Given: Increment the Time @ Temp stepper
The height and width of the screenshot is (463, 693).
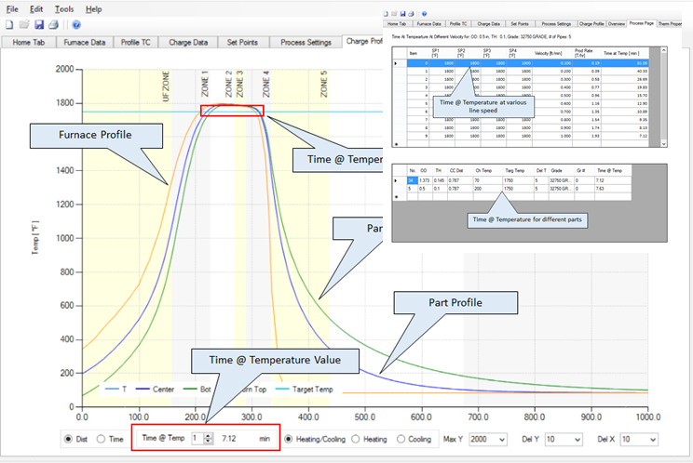Looking at the screenshot, I should click(208, 436).
